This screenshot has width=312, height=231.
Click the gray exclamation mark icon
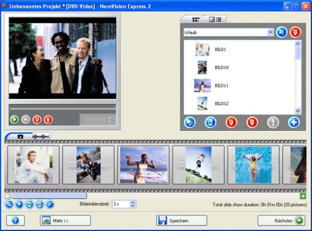click(x=273, y=123)
